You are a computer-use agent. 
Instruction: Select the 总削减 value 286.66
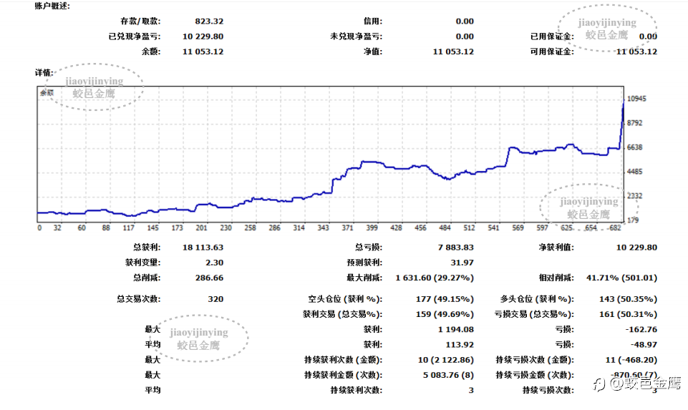209,278
